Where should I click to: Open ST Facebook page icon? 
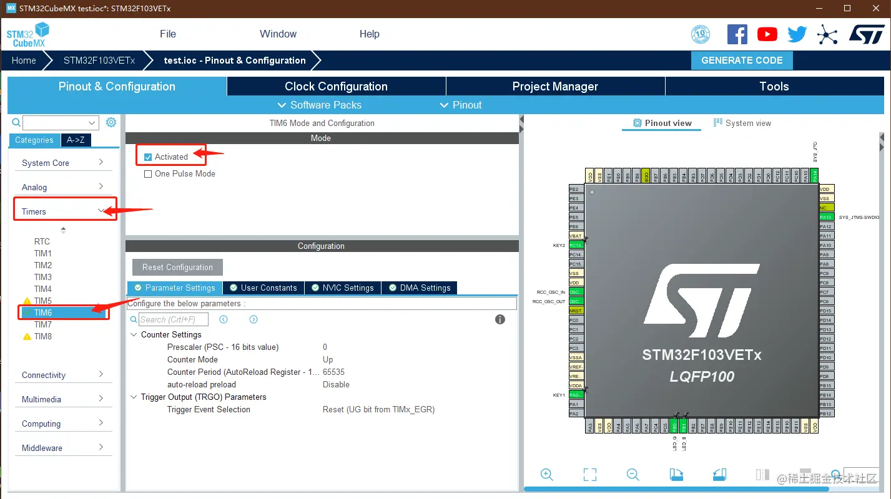737,34
